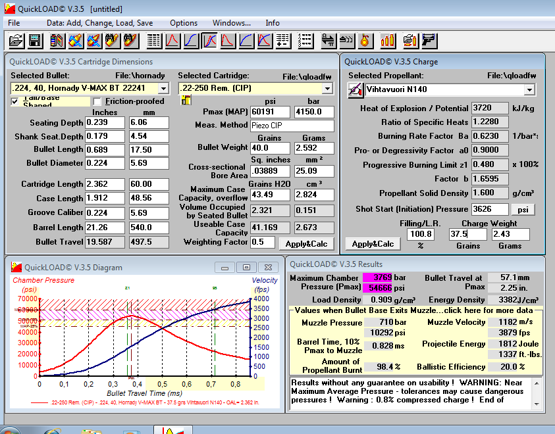Open the Selected Bullet dropdown
555x434 pixels.
[x=163, y=88]
